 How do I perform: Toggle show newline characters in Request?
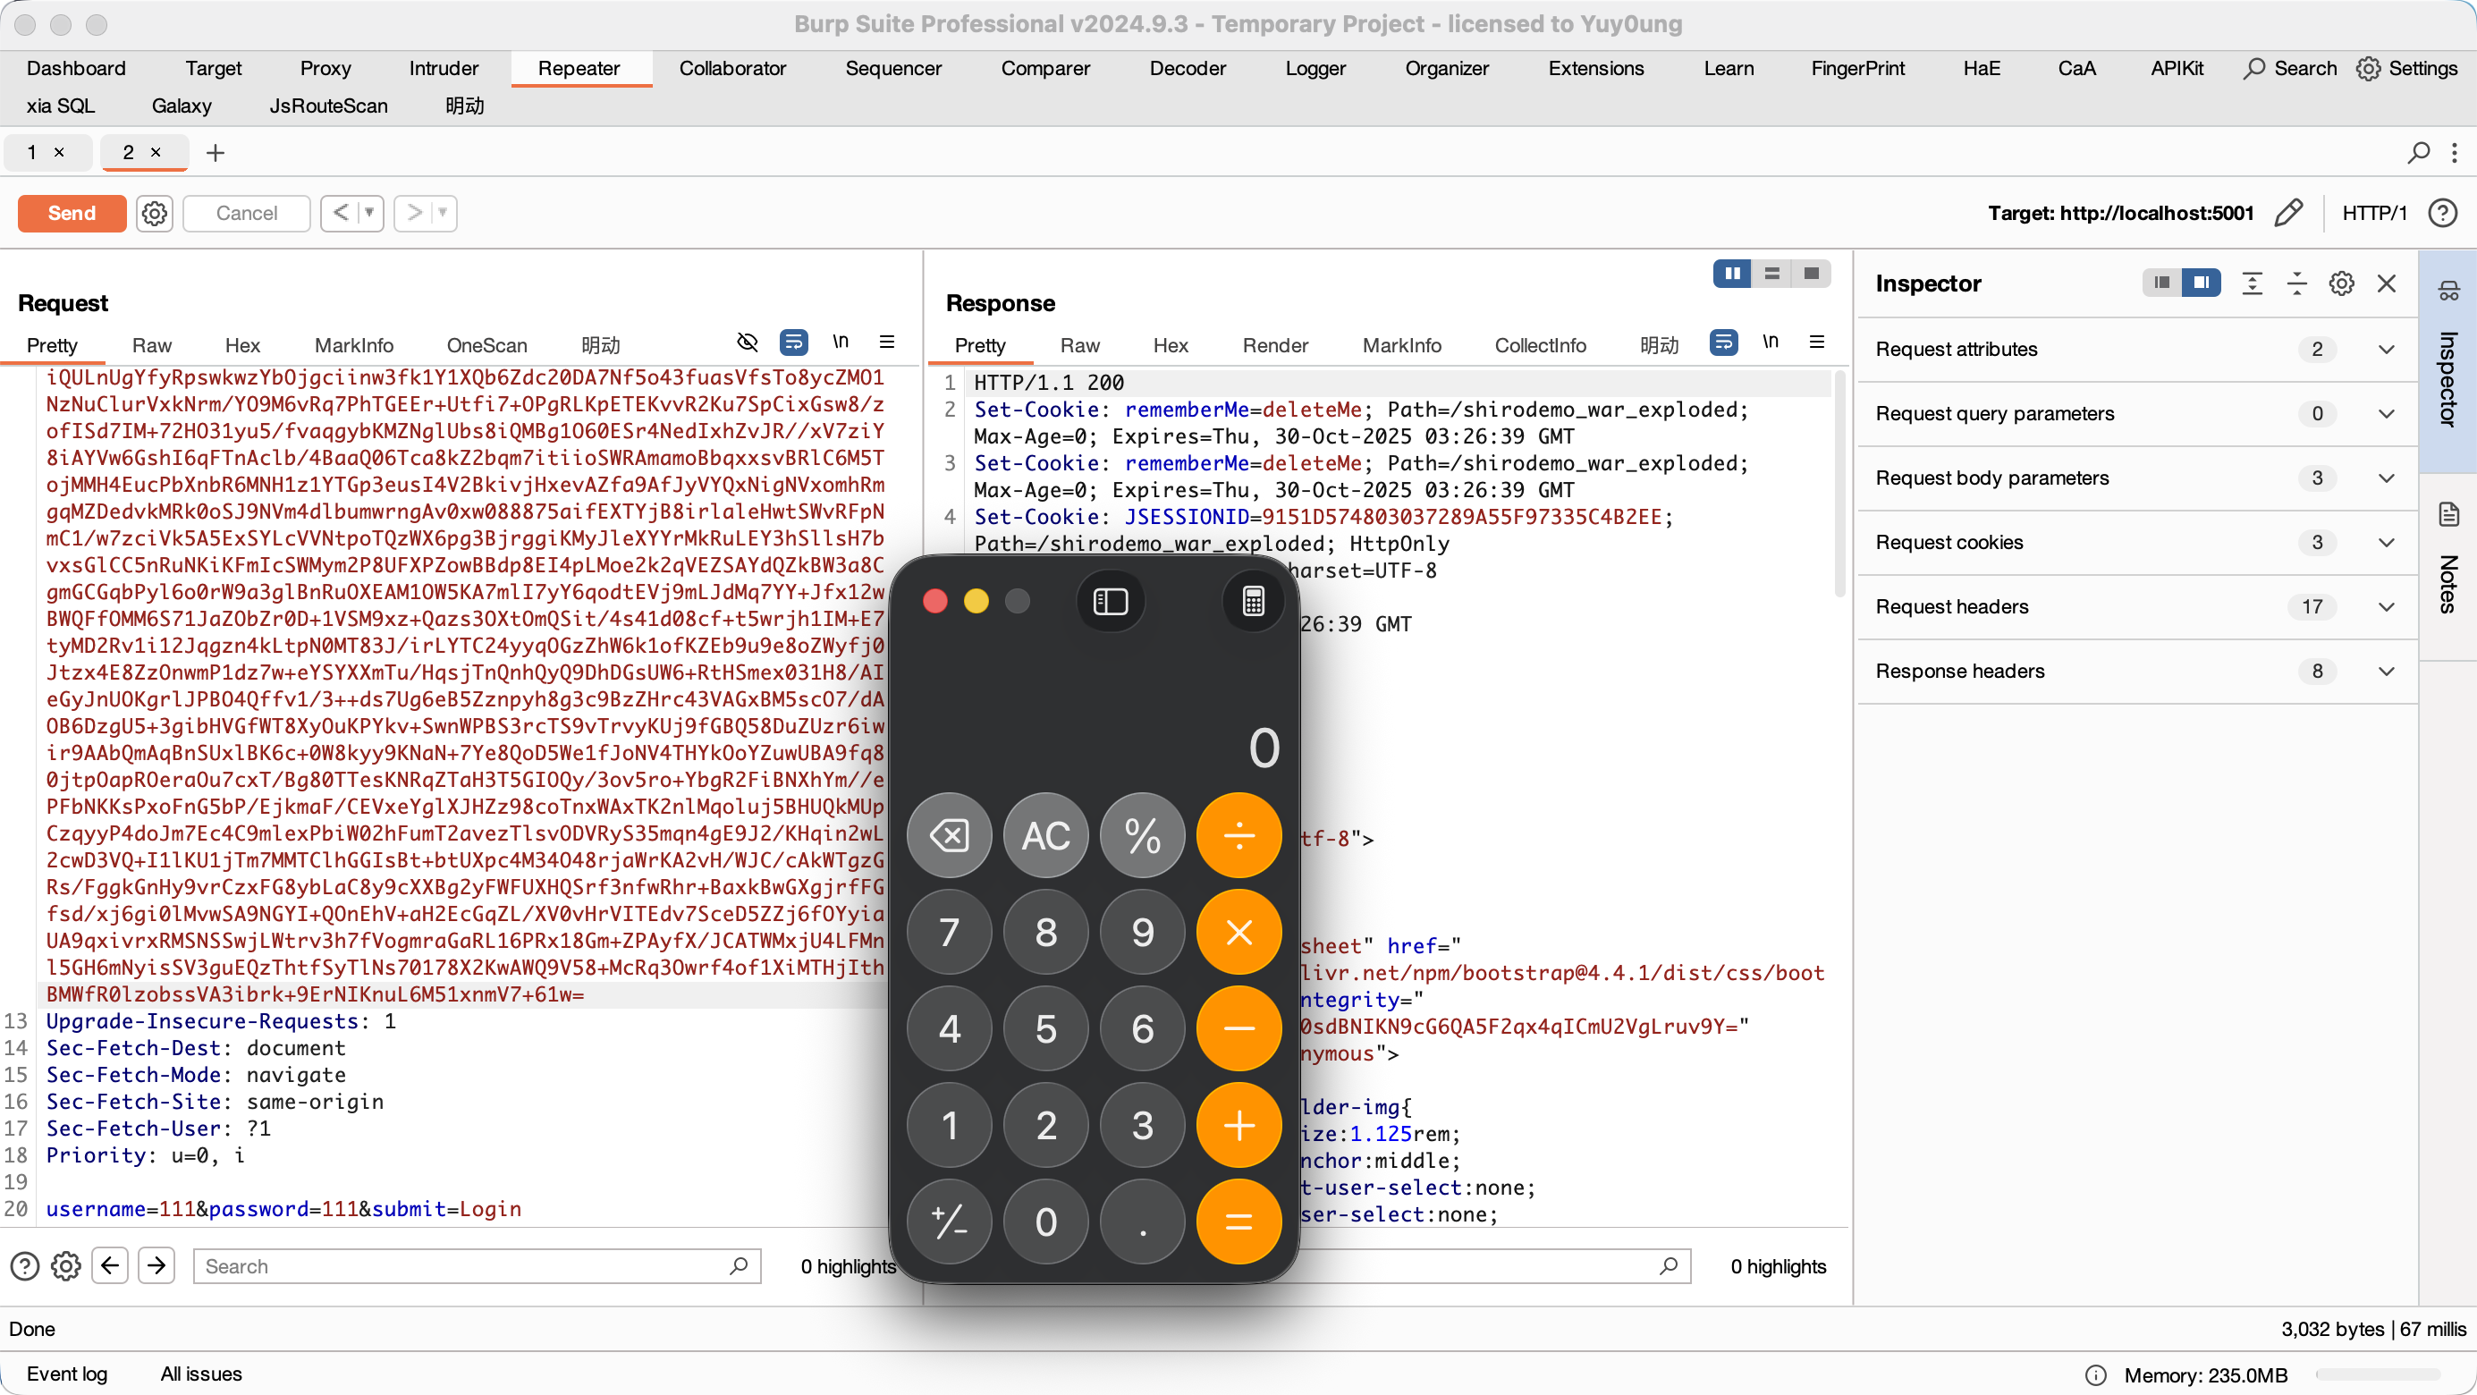point(841,342)
